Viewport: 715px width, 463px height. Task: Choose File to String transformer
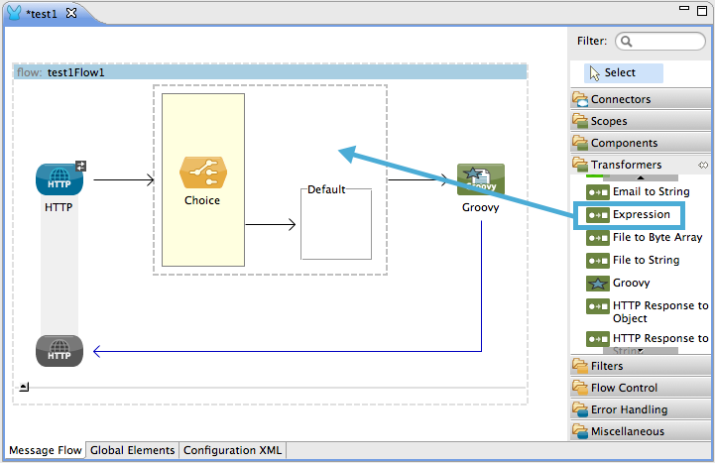coord(645,260)
